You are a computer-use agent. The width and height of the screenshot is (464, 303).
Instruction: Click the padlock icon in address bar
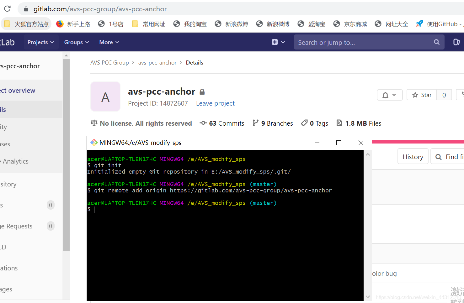[x=26, y=9]
